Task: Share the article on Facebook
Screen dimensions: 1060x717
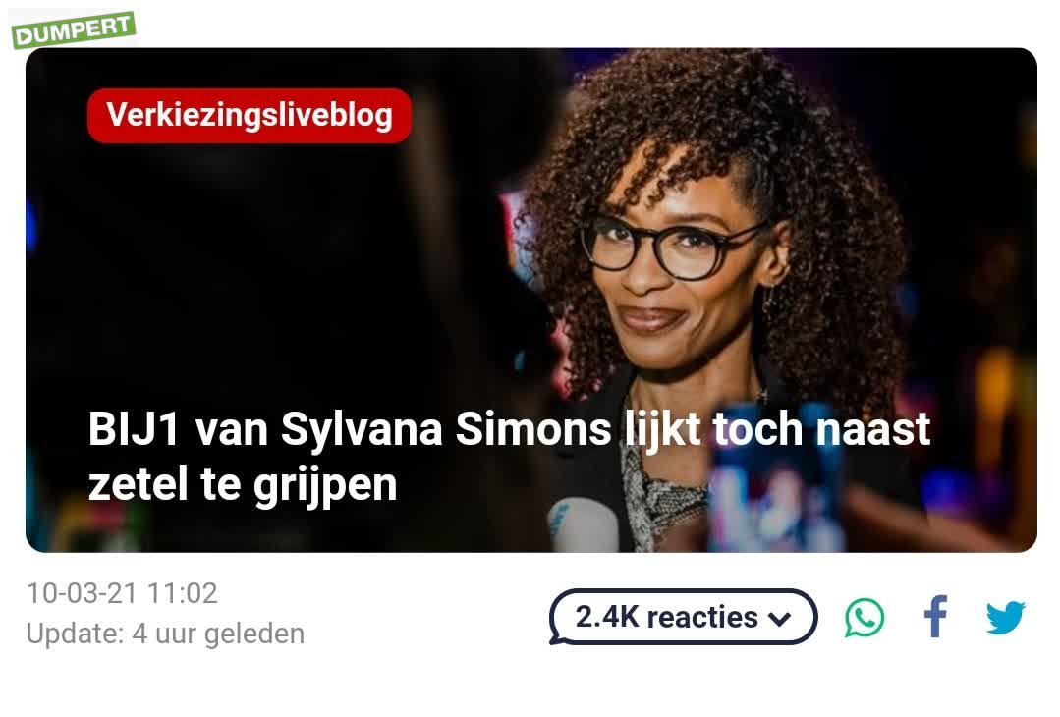Action: (935, 616)
